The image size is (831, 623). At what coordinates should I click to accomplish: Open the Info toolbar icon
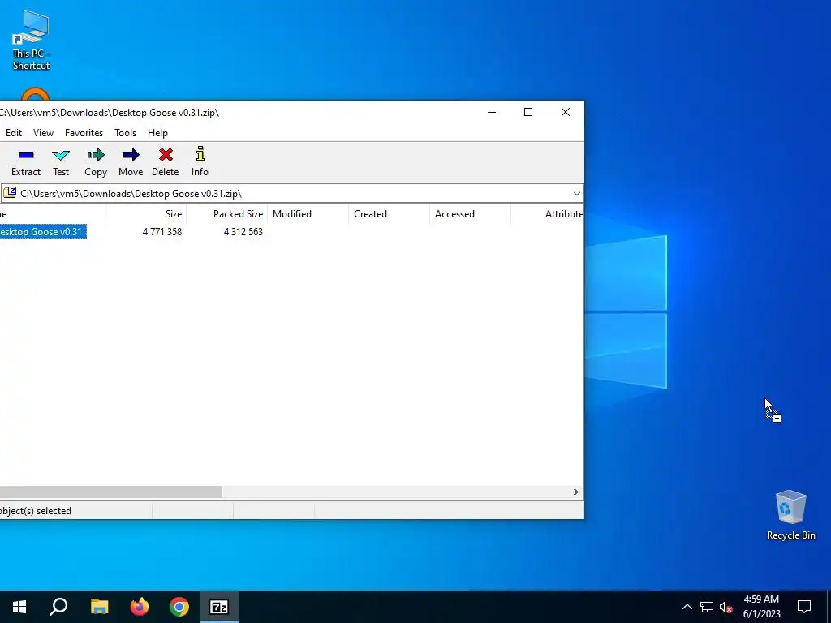pos(200,161)
